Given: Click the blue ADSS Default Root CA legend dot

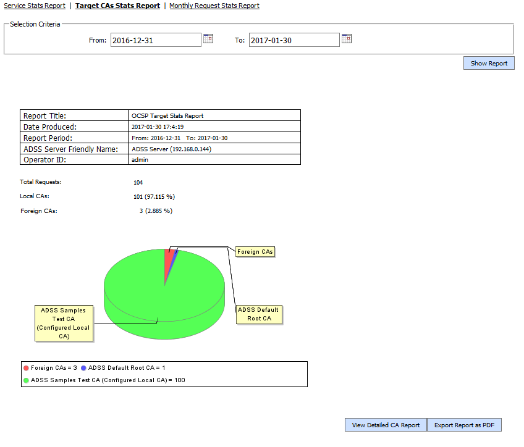Looking at the screenshot, I should click(83, 367).
